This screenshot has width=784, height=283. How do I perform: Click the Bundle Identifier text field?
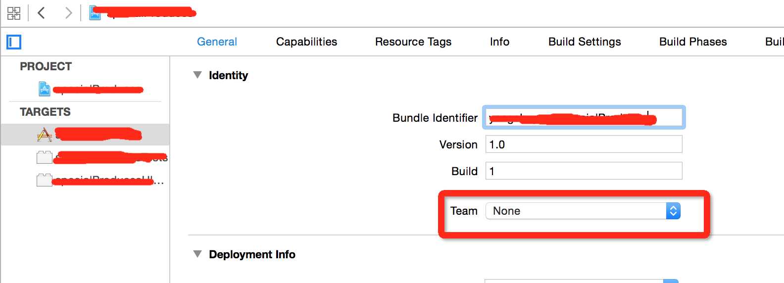point(584,118)
